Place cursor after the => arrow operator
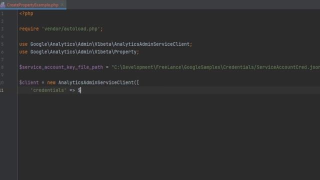This screenshot has width=320, height=180. coord(75,90)
